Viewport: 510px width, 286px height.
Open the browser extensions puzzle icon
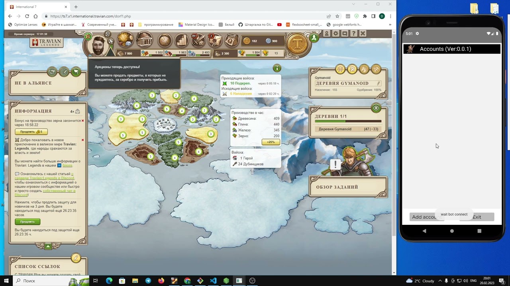365,16
